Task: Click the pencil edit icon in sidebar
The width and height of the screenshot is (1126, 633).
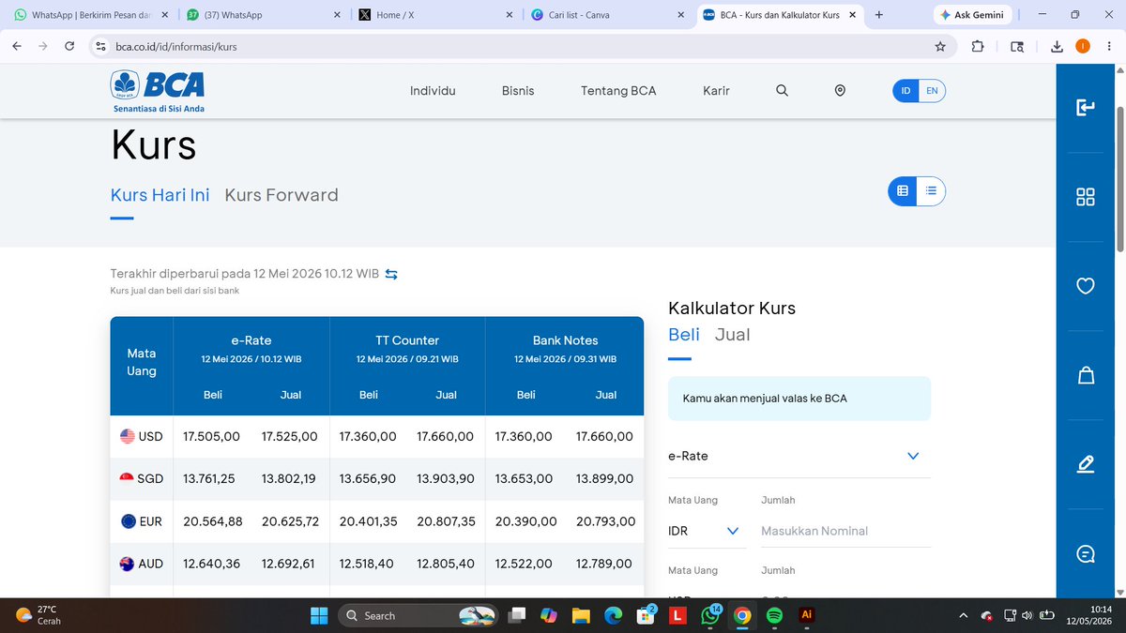Action: [1086, 464]
